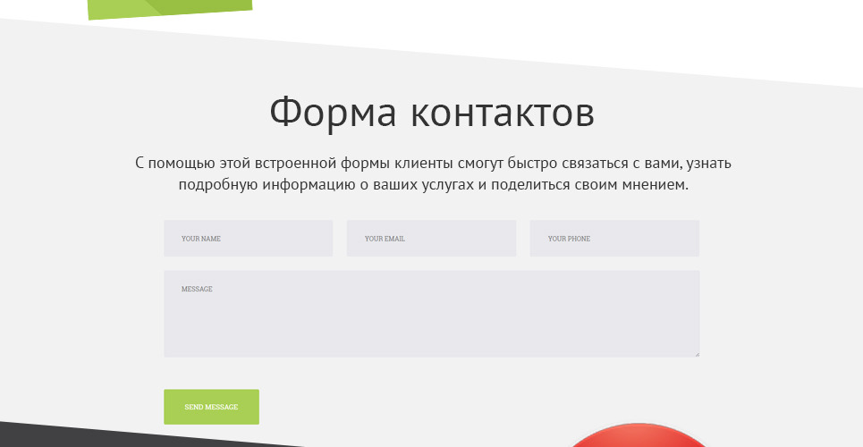Submit form with Send Message button
The image size is (863, 447).
[x=211, y=407]
